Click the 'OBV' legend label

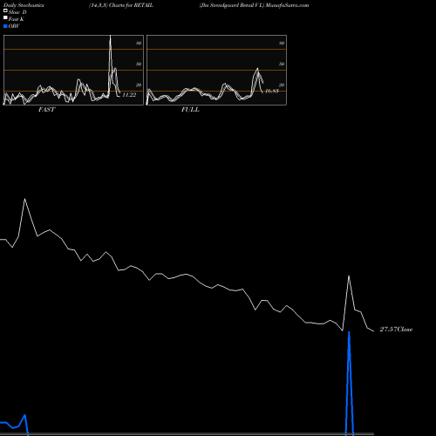point(14,26)
